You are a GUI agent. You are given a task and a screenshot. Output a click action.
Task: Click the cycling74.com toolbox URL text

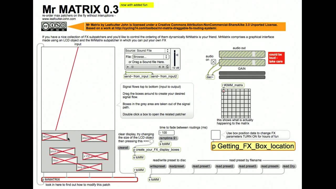coord(165,28)
